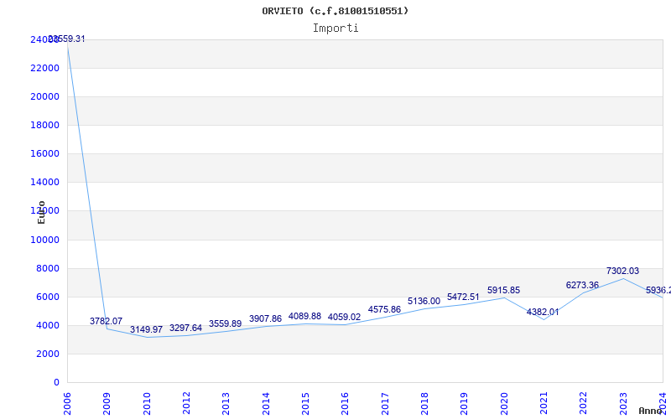This screenshot has height=419, width=671.
Task: Click the Euro axis label
Action: point(41,212)
